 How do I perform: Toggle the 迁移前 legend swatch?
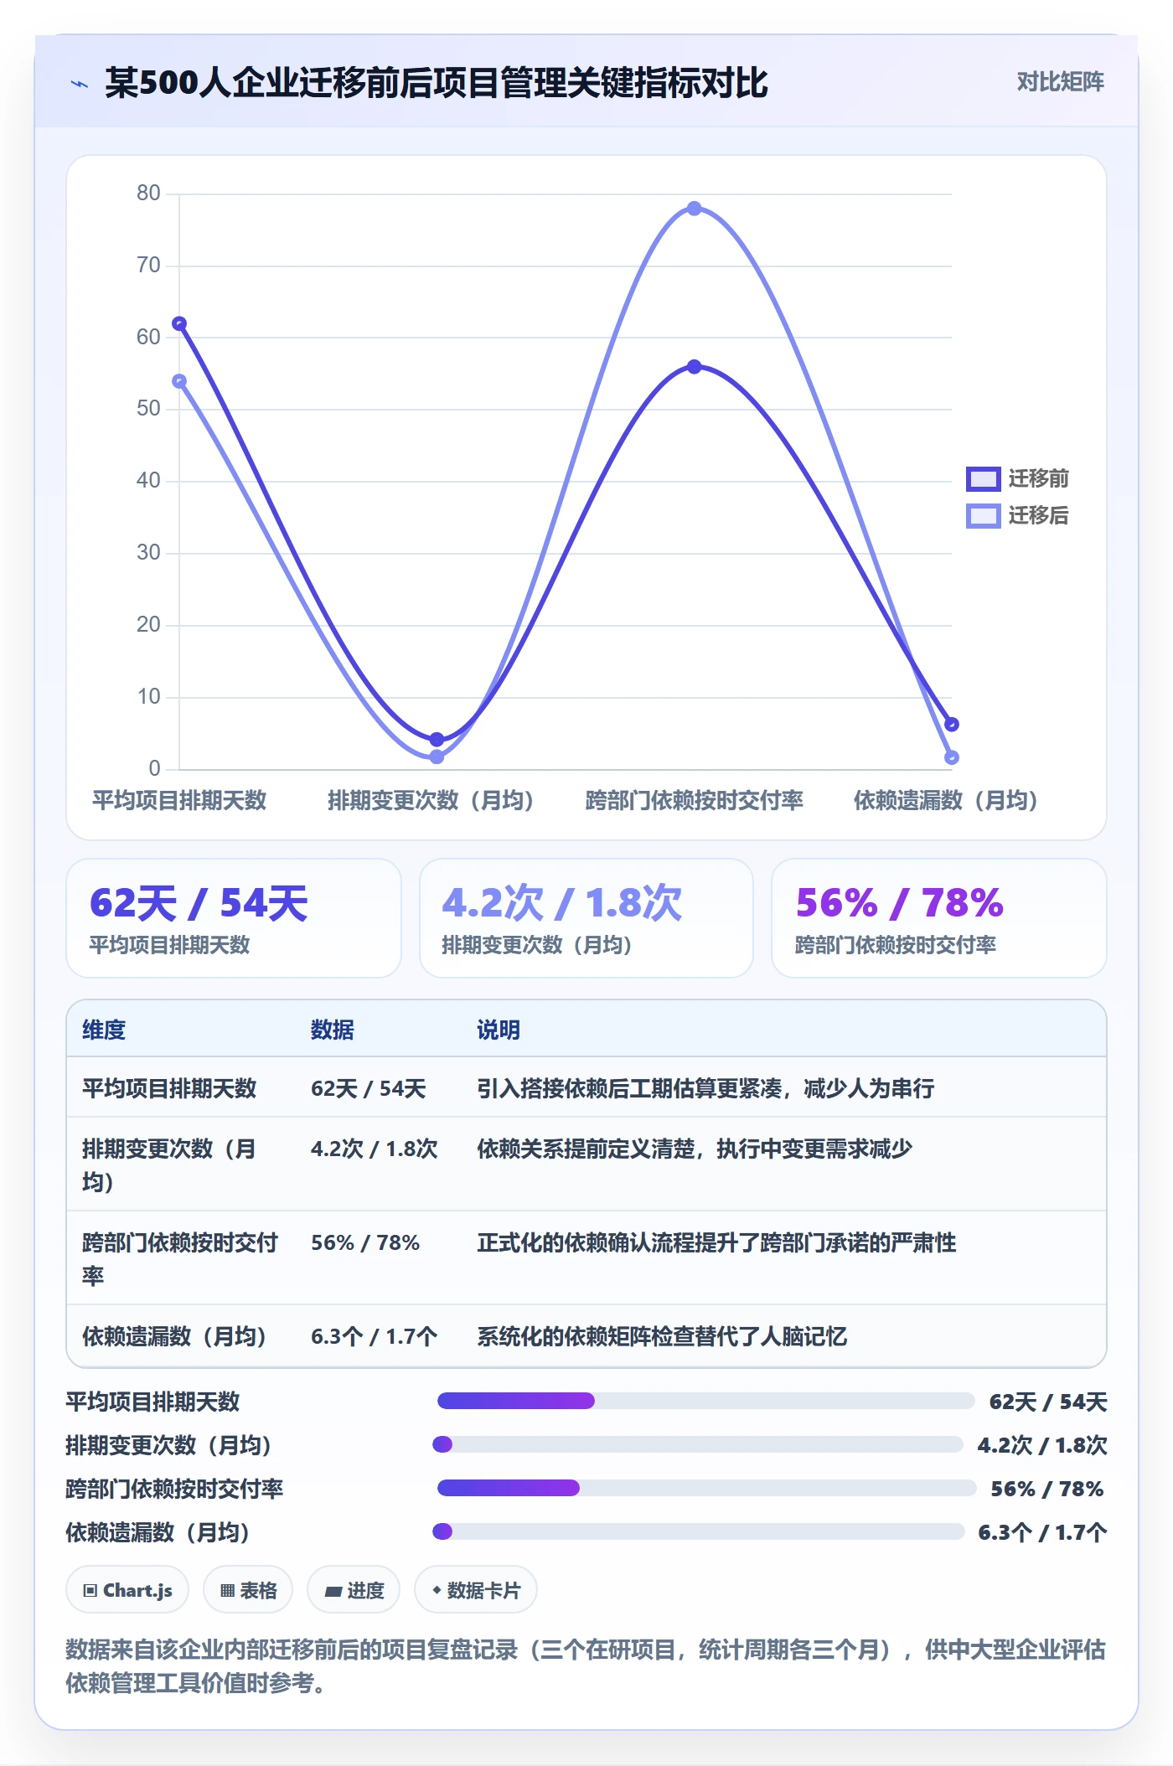pos(984,478)
